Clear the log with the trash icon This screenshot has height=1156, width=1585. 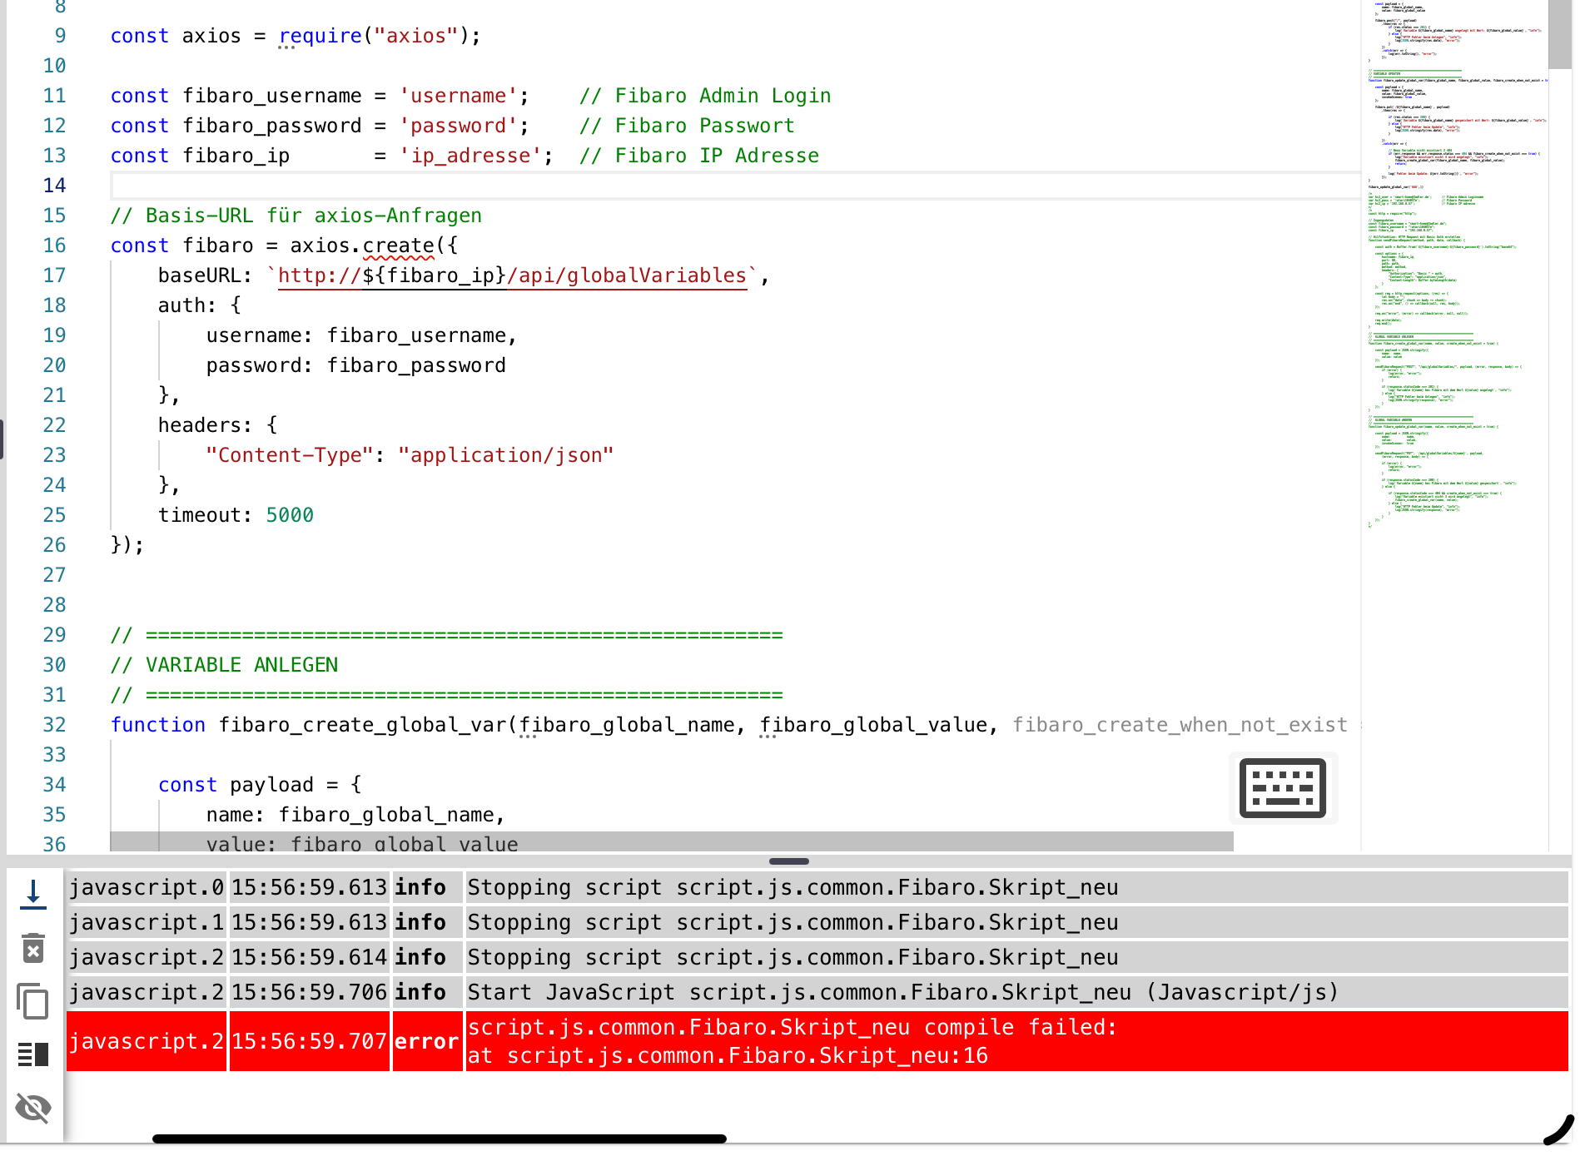click(33, 948)
